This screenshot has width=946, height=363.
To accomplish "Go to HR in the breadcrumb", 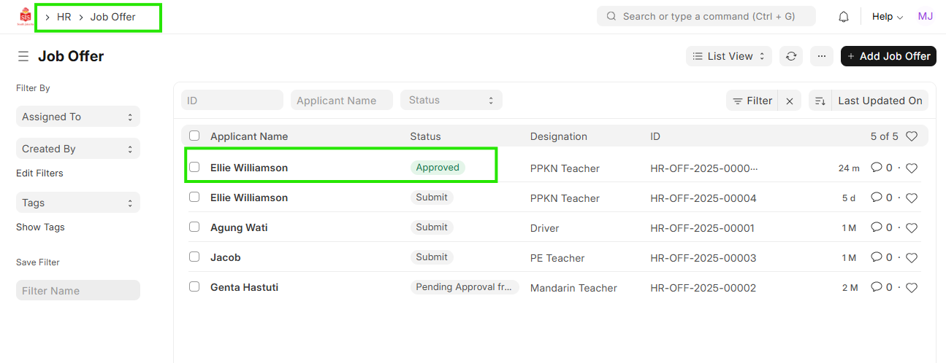I will 64,17.
